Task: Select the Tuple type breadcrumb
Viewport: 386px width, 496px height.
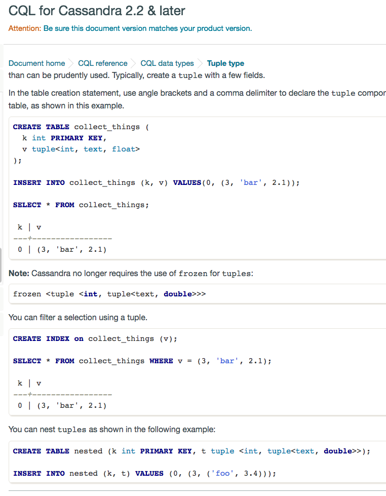Action: [x=225, y=63]
